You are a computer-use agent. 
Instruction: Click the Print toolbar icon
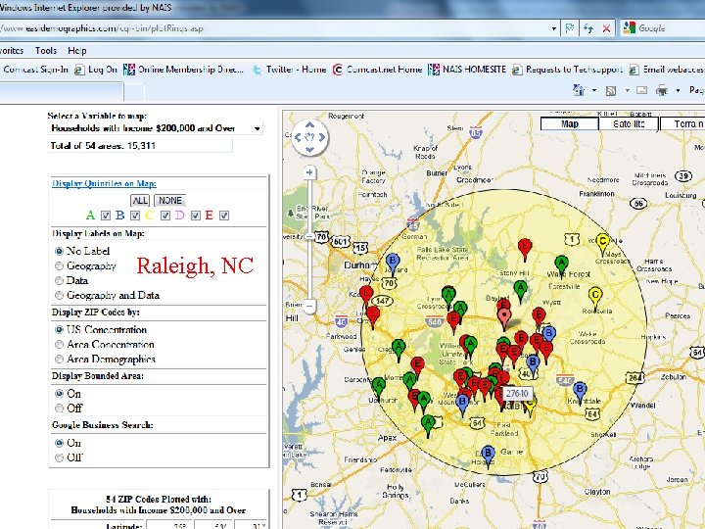pos(661,90)
